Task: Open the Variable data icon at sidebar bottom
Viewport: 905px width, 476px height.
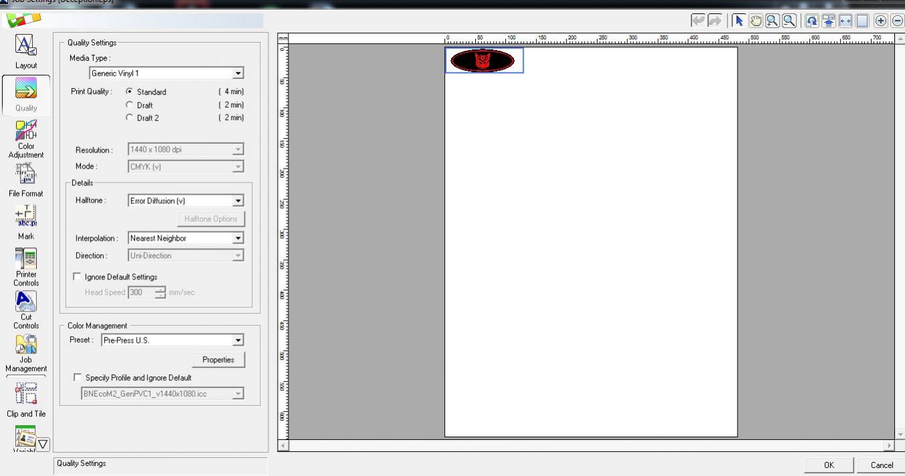Action: click(25, 439)
